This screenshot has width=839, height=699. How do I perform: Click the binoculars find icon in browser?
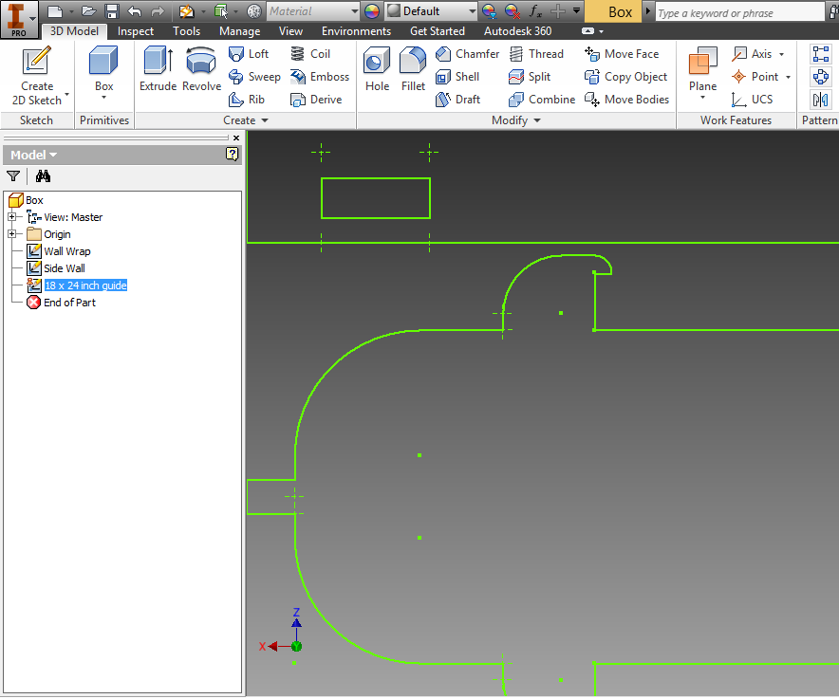[43, 176]
